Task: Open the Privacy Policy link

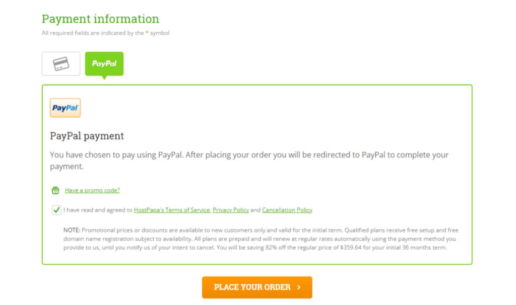Action: point(231,210)
